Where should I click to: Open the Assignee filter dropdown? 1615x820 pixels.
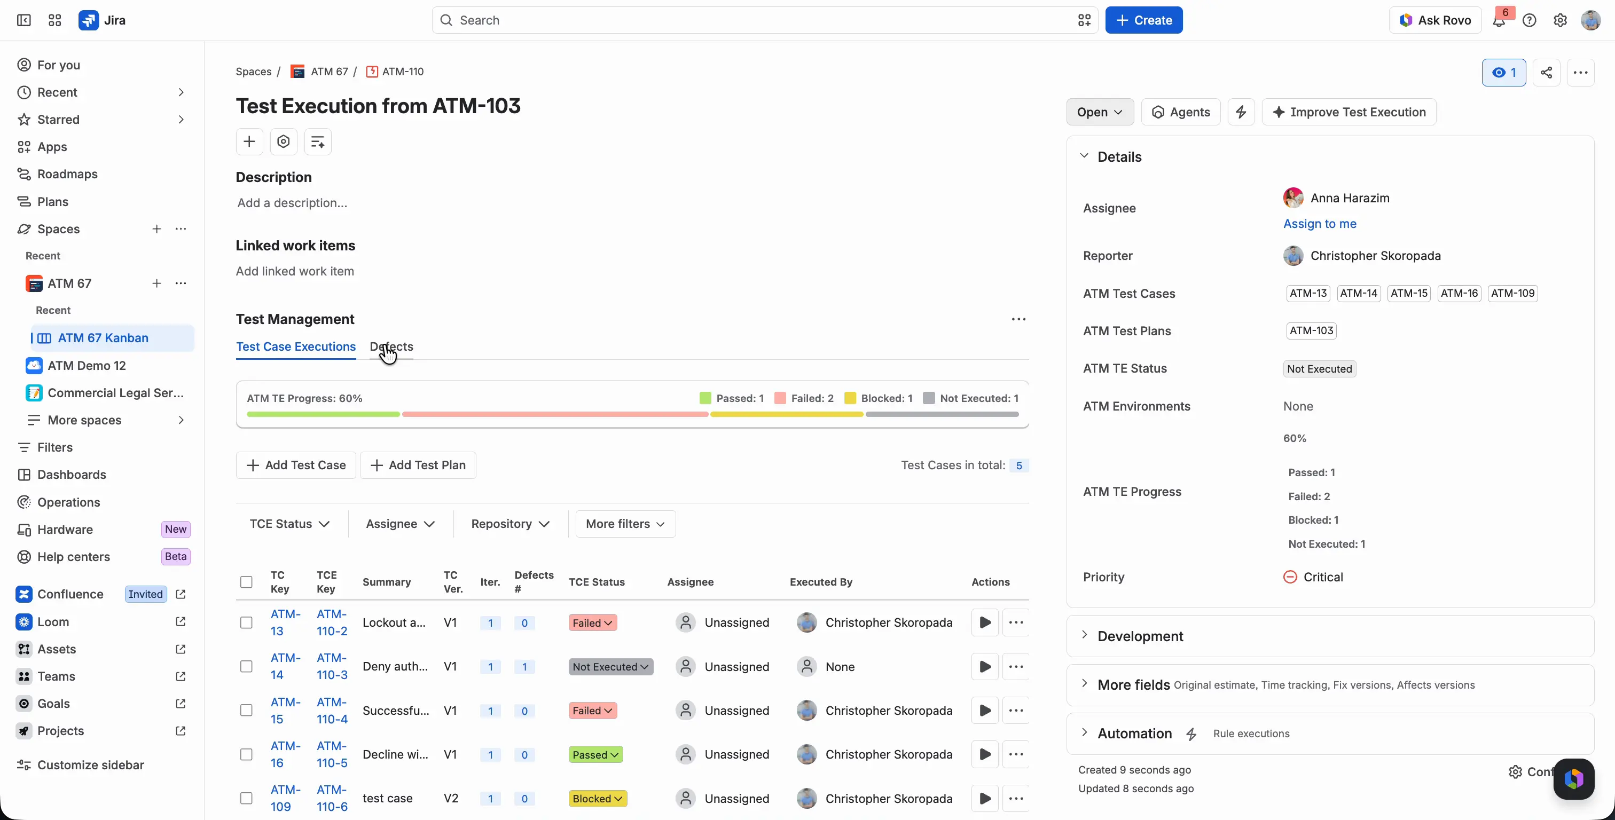[400, 524]
